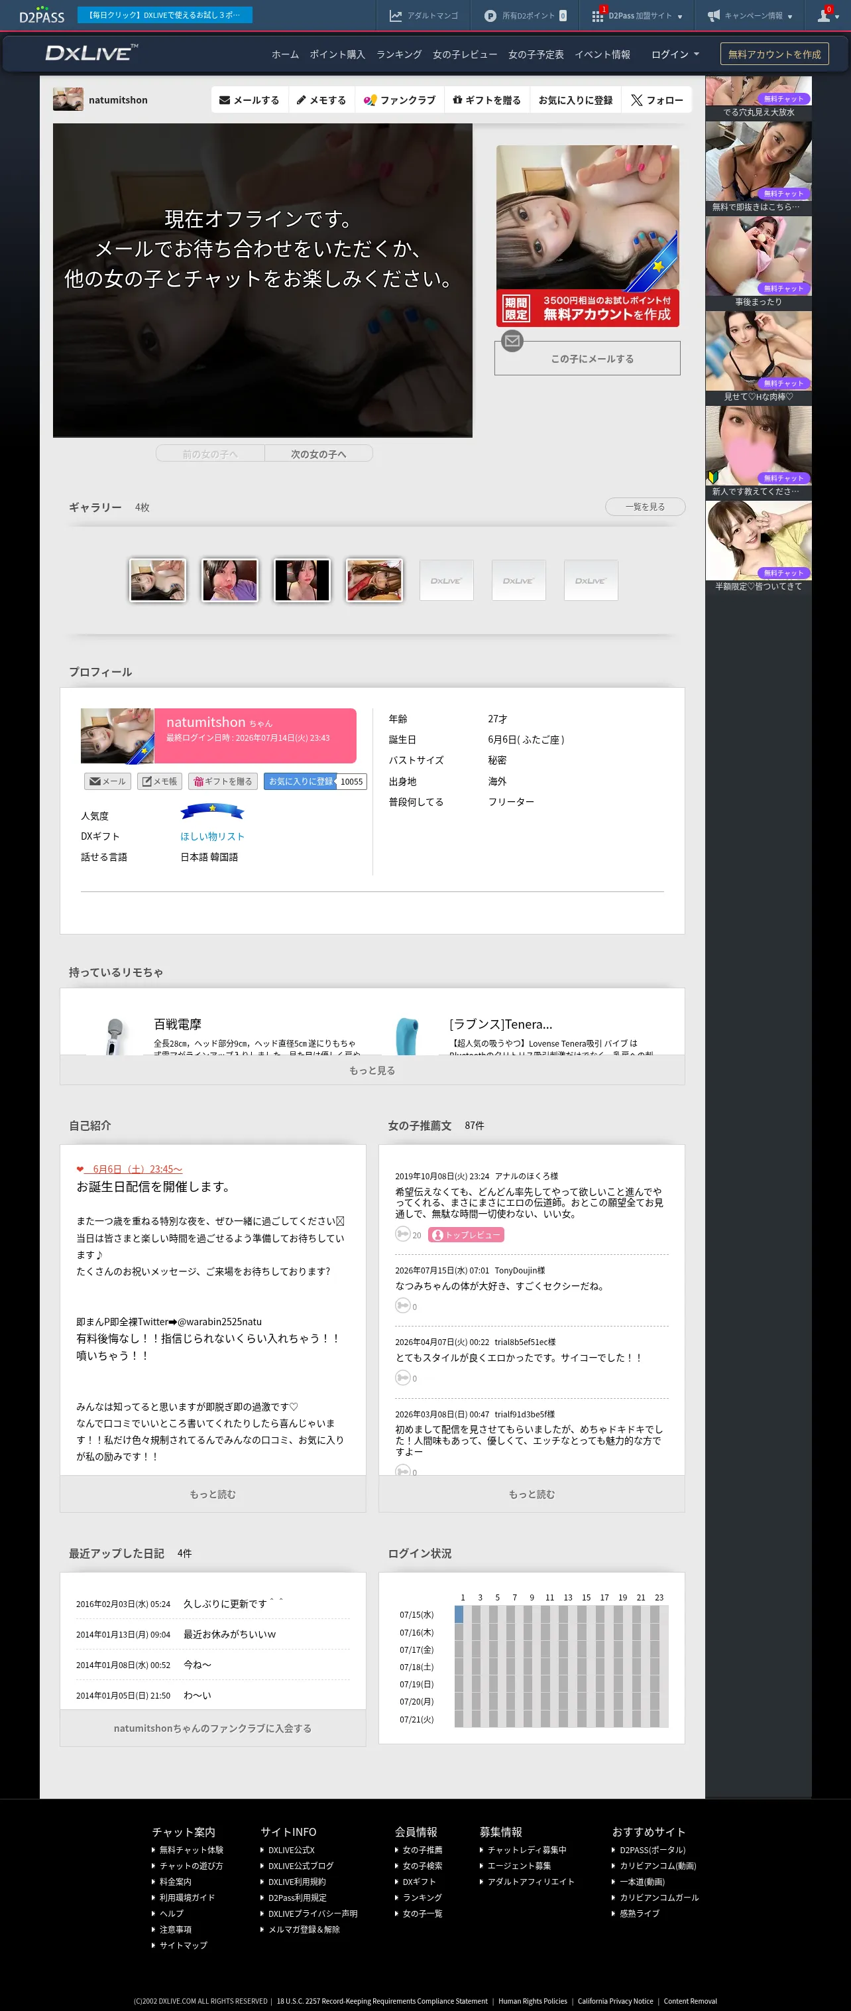Click natumitshonちゃんのファンクラブに入会する
This screenshot has height=2011, width=851.
[x=213, y=1728]
